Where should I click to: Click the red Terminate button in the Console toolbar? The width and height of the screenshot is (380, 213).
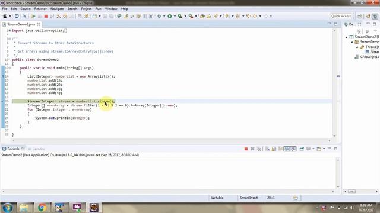pyautogui.click(x=246, y=149)
